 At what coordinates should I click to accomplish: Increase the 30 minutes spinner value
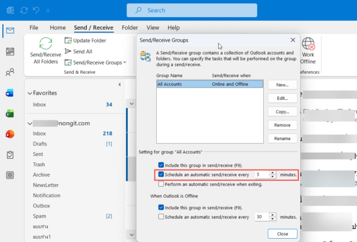point(273,215)
